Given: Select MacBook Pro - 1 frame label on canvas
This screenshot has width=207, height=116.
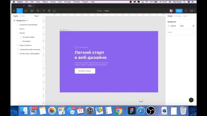Looking at the screenshot, I should point(65,30).
